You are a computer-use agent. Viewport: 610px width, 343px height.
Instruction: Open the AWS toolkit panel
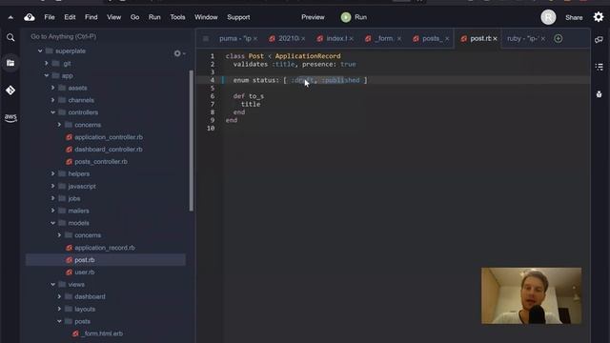pos(10,117)
